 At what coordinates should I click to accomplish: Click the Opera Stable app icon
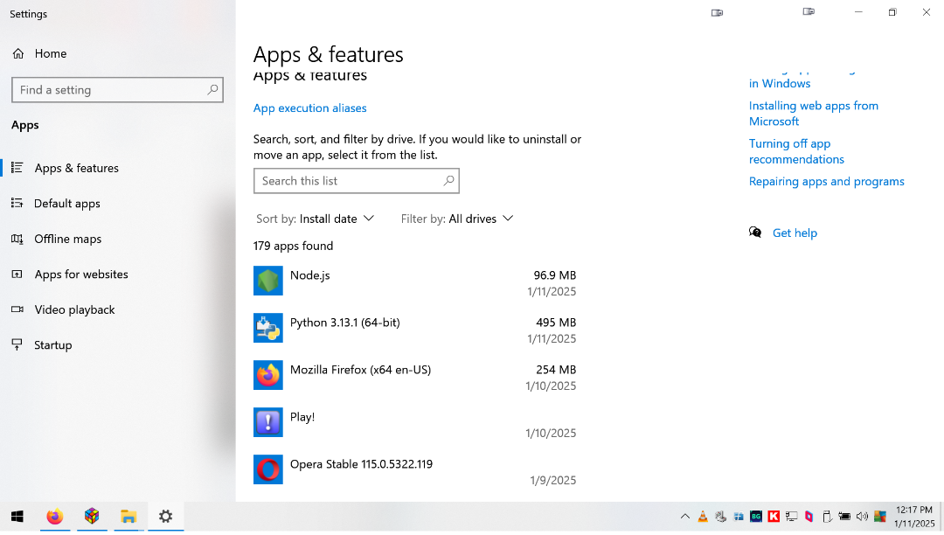268,469
